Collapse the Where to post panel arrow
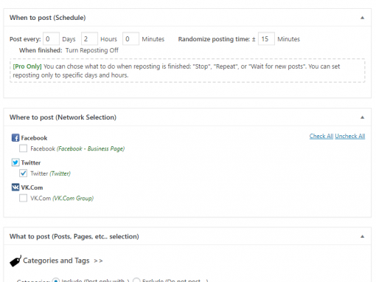This screenshot has height=282, width=376. [x=362, y=117]
